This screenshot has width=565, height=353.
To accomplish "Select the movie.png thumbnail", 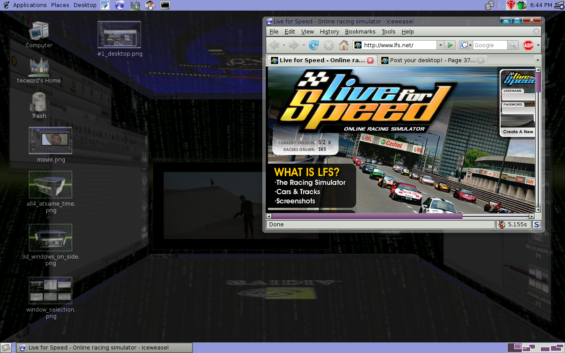I will click(50, 140).
